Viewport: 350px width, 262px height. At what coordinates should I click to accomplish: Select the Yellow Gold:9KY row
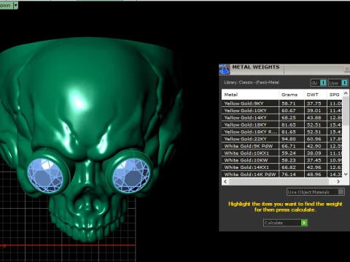click(x=282, y=103)
